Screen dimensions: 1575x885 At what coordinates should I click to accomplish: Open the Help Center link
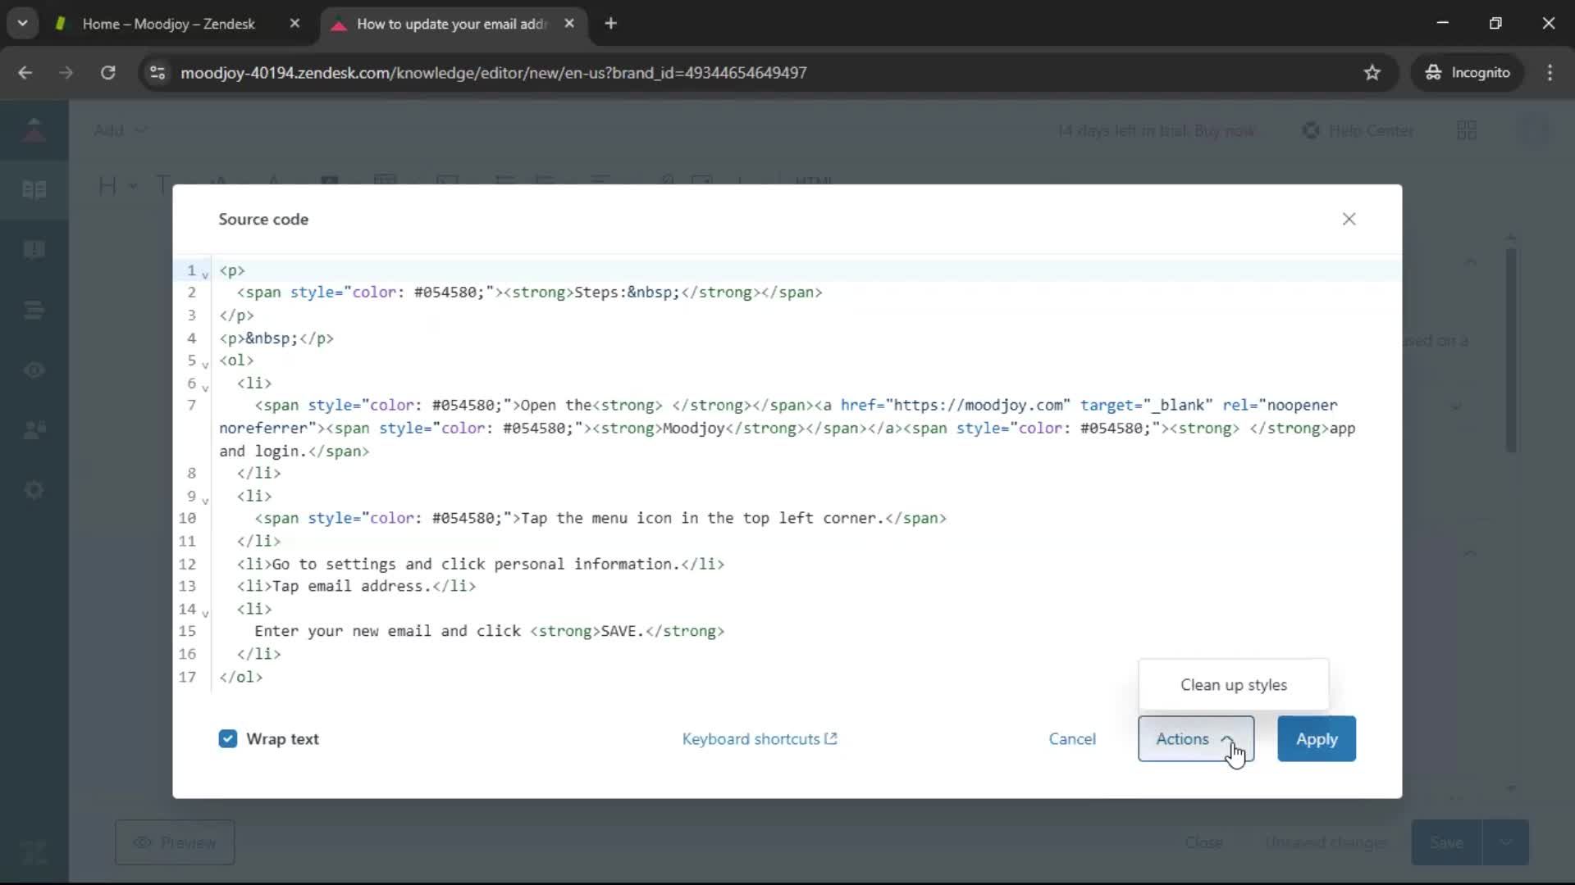pos(1358,130)
